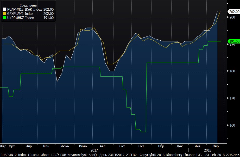Click the 'Фвр' label just before 'Мрт'
The height and width of the screenshot is (157, 240).
(x=3, y=146)
